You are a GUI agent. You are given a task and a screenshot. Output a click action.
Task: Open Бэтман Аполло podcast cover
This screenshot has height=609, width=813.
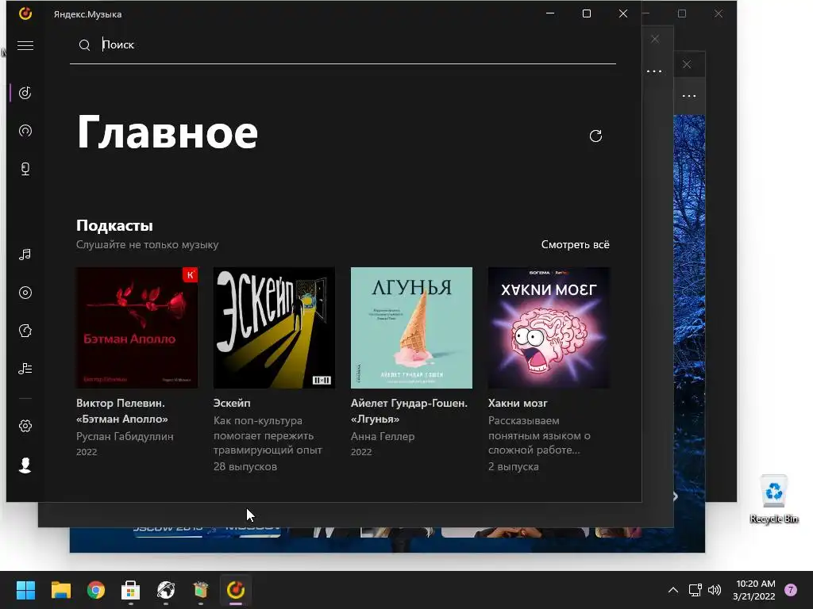137,327
